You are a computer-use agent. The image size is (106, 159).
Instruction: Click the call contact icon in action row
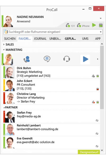click(x=27, y=59)
